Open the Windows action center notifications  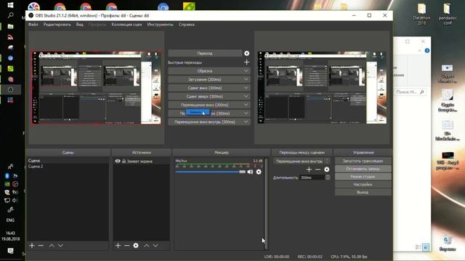click(x=10, y=252)
